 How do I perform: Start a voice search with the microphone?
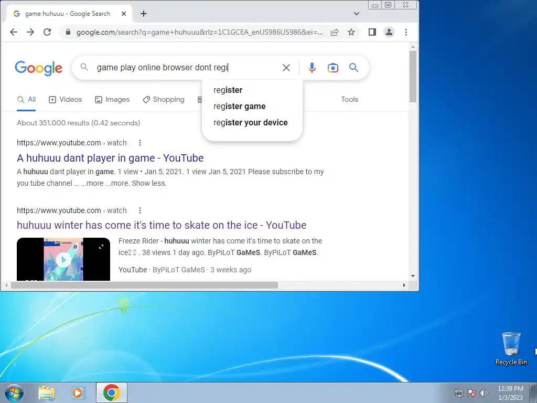(x=312, y=68)
